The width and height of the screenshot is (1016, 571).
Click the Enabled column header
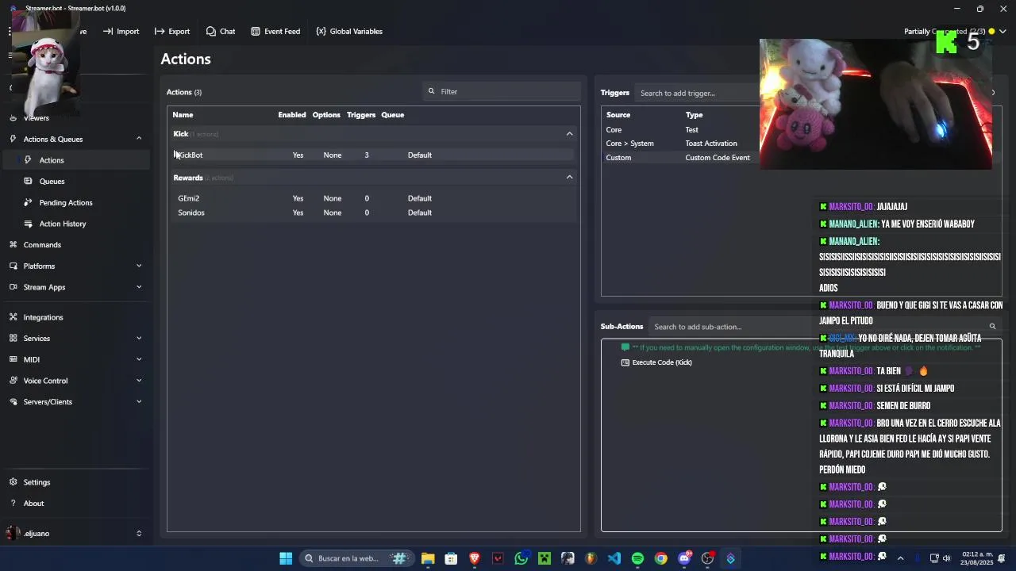point(292,115)
